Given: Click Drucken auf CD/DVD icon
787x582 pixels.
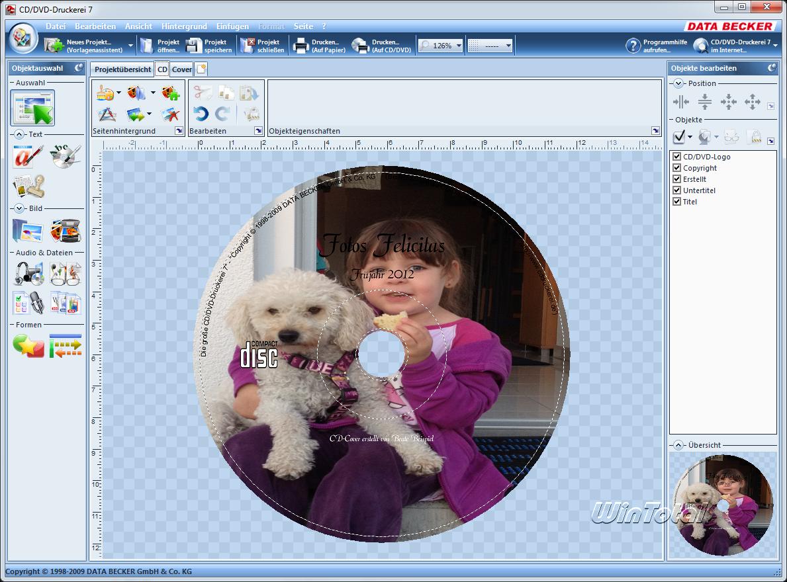Looking at the screenshot, I should (360, 46).
